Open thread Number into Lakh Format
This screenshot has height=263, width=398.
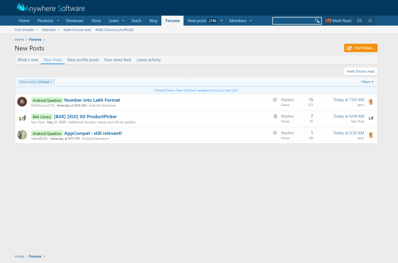(x=92, y=100)
